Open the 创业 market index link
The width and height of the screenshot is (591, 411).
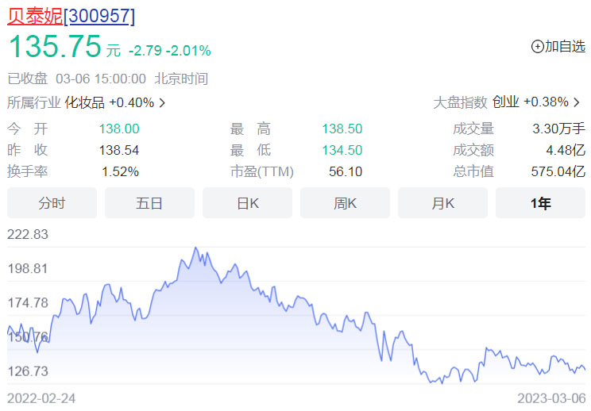click(505, 102)
